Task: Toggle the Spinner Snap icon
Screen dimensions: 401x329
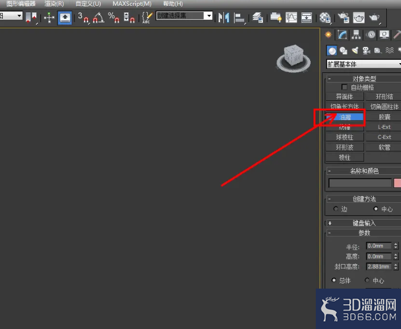Action: click(x=129, y=18)
